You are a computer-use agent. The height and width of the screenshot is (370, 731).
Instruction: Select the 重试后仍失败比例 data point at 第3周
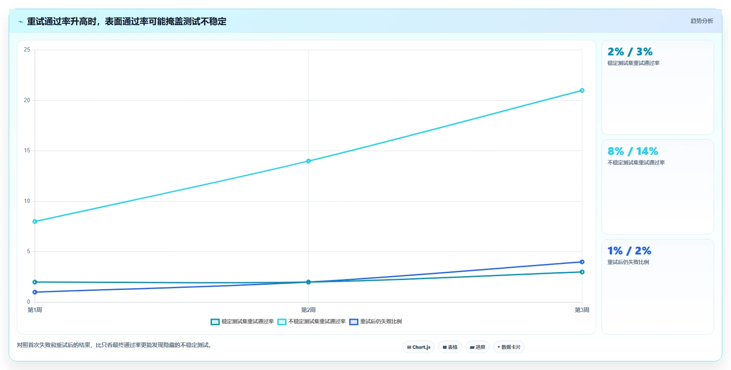582,262
